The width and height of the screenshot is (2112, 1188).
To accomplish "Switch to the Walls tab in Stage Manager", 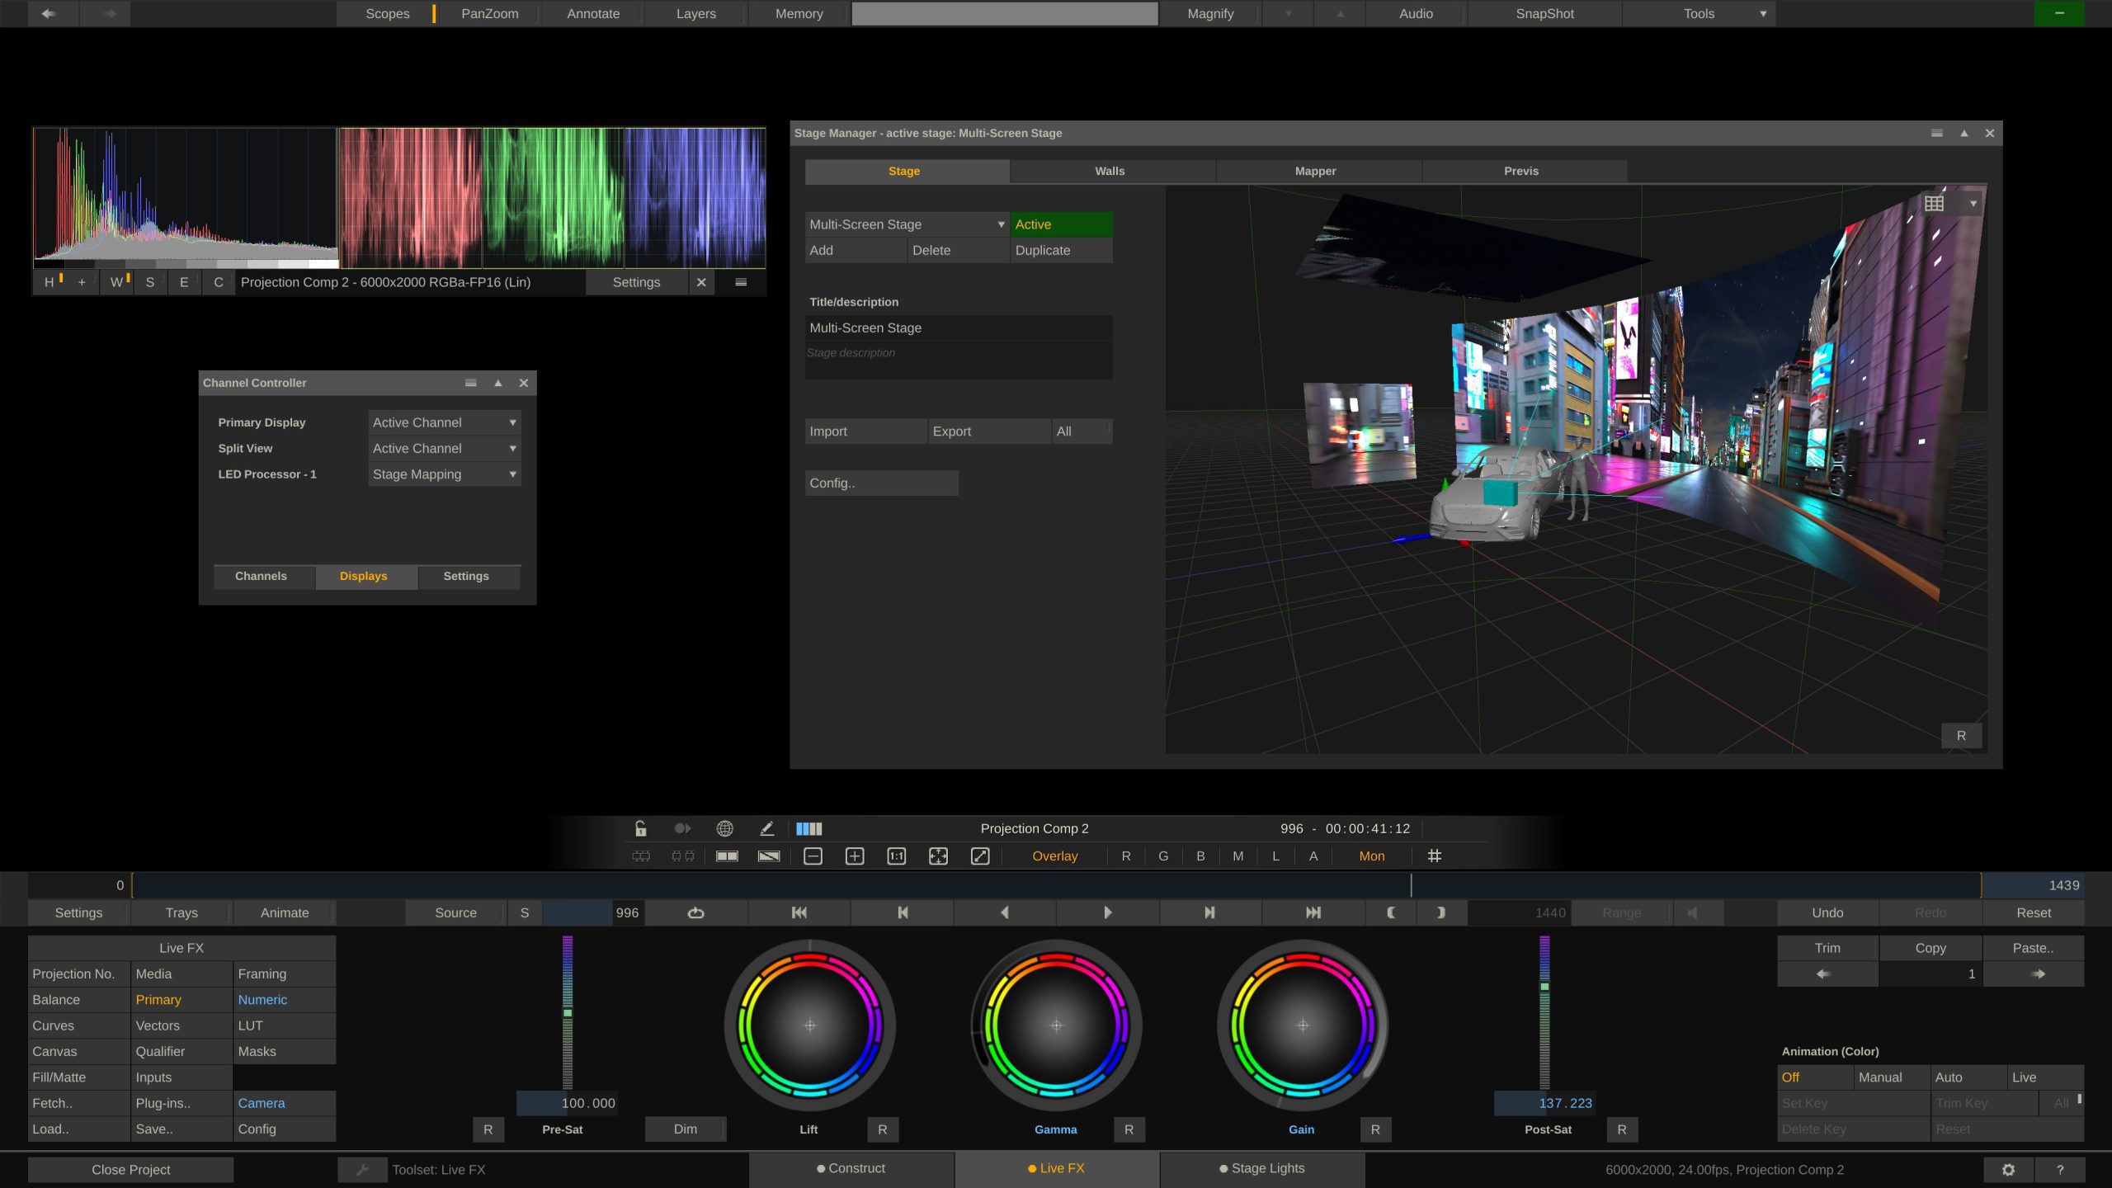I will coord(1110,171).
